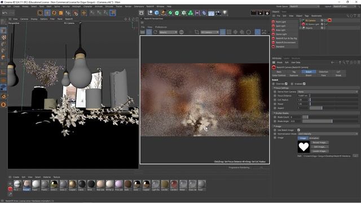Toggle RS Dome Light visibility box
Screen dimensions: 361x203
tap(322, 24)
